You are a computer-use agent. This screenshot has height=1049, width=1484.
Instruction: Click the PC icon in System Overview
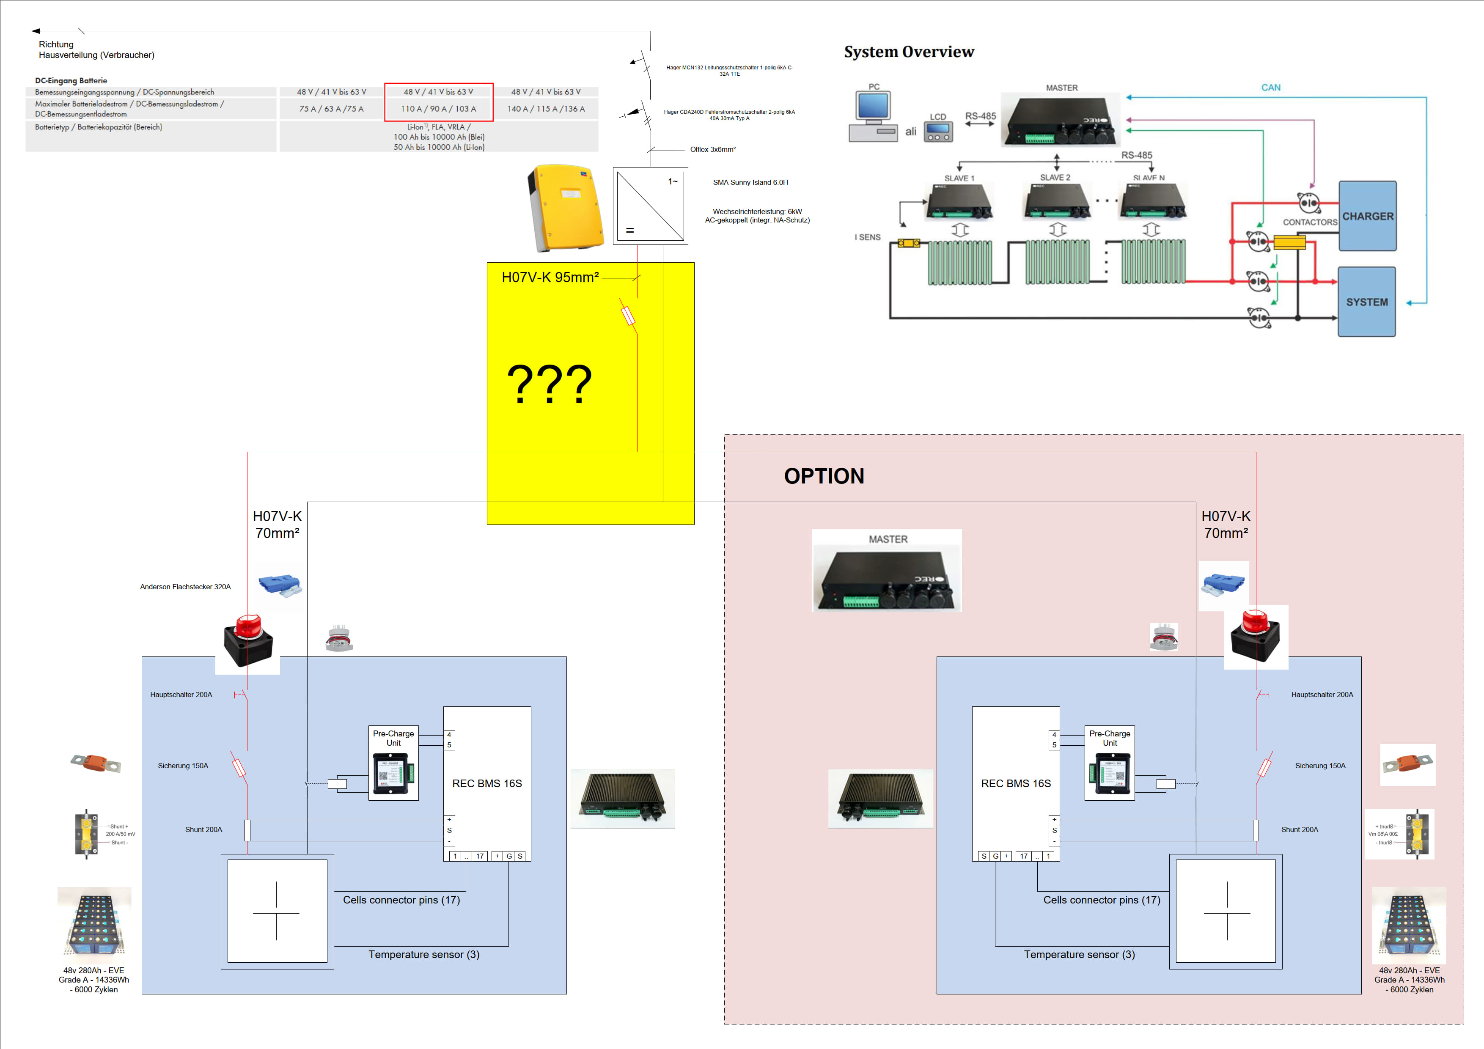pos(873,117)
